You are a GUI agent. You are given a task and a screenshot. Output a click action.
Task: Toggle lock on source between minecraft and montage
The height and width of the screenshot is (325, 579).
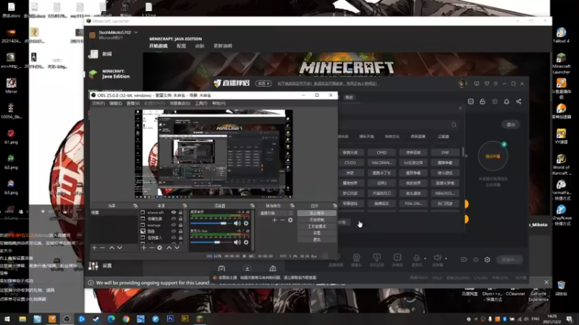(x=180, y=219)
